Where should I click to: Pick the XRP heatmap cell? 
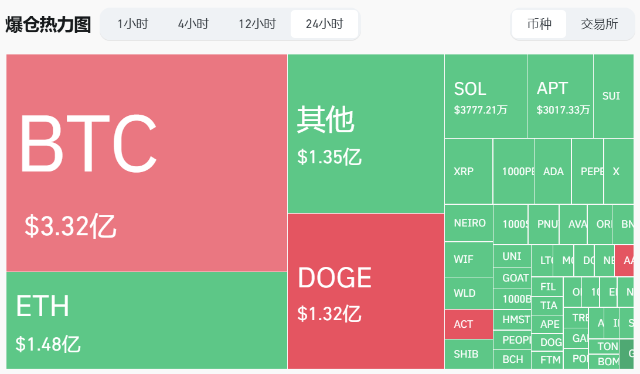[x=468, y=171]
